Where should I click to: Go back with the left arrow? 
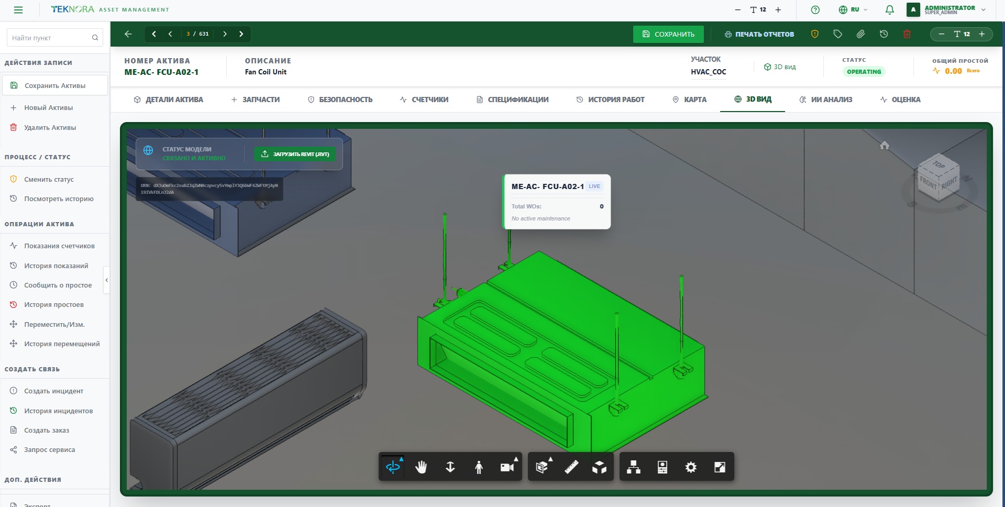tap(128, 34)
